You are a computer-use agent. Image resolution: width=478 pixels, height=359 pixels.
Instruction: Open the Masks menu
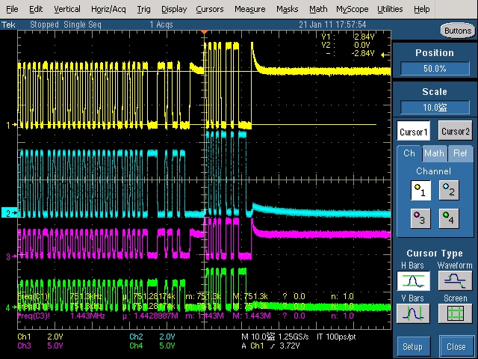[287, 9]
